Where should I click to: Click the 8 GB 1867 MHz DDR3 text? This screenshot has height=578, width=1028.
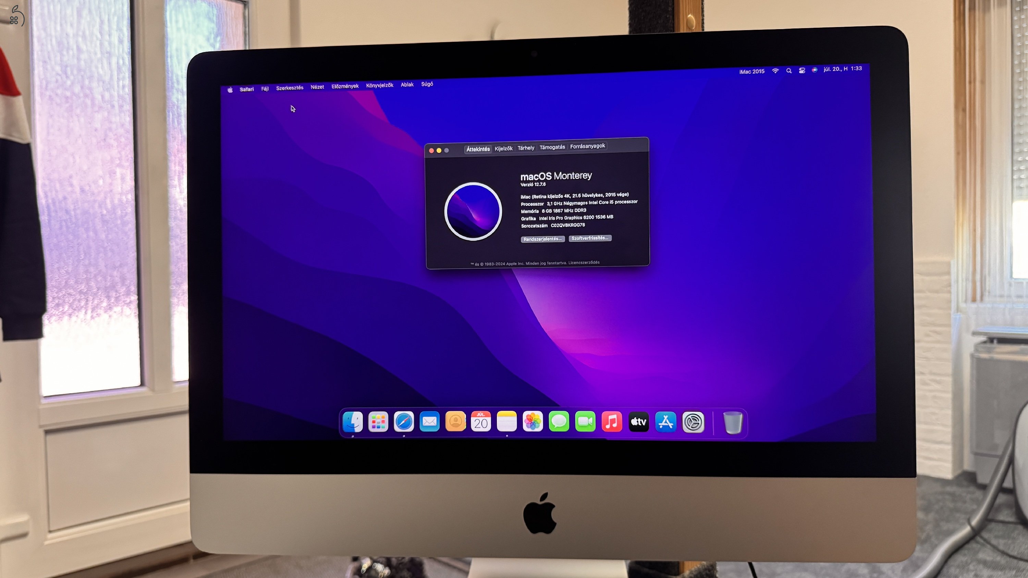pyautogui.click(x=564, y=211)
